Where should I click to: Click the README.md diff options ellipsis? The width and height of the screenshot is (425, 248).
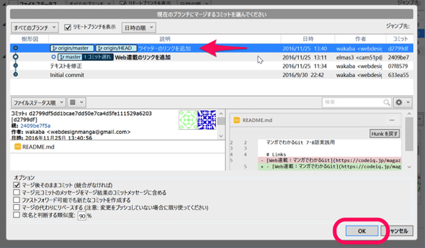[392, 120]
